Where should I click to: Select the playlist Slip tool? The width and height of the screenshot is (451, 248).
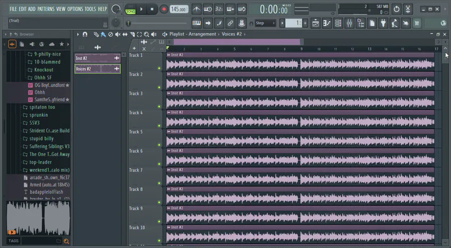[125, 34]
